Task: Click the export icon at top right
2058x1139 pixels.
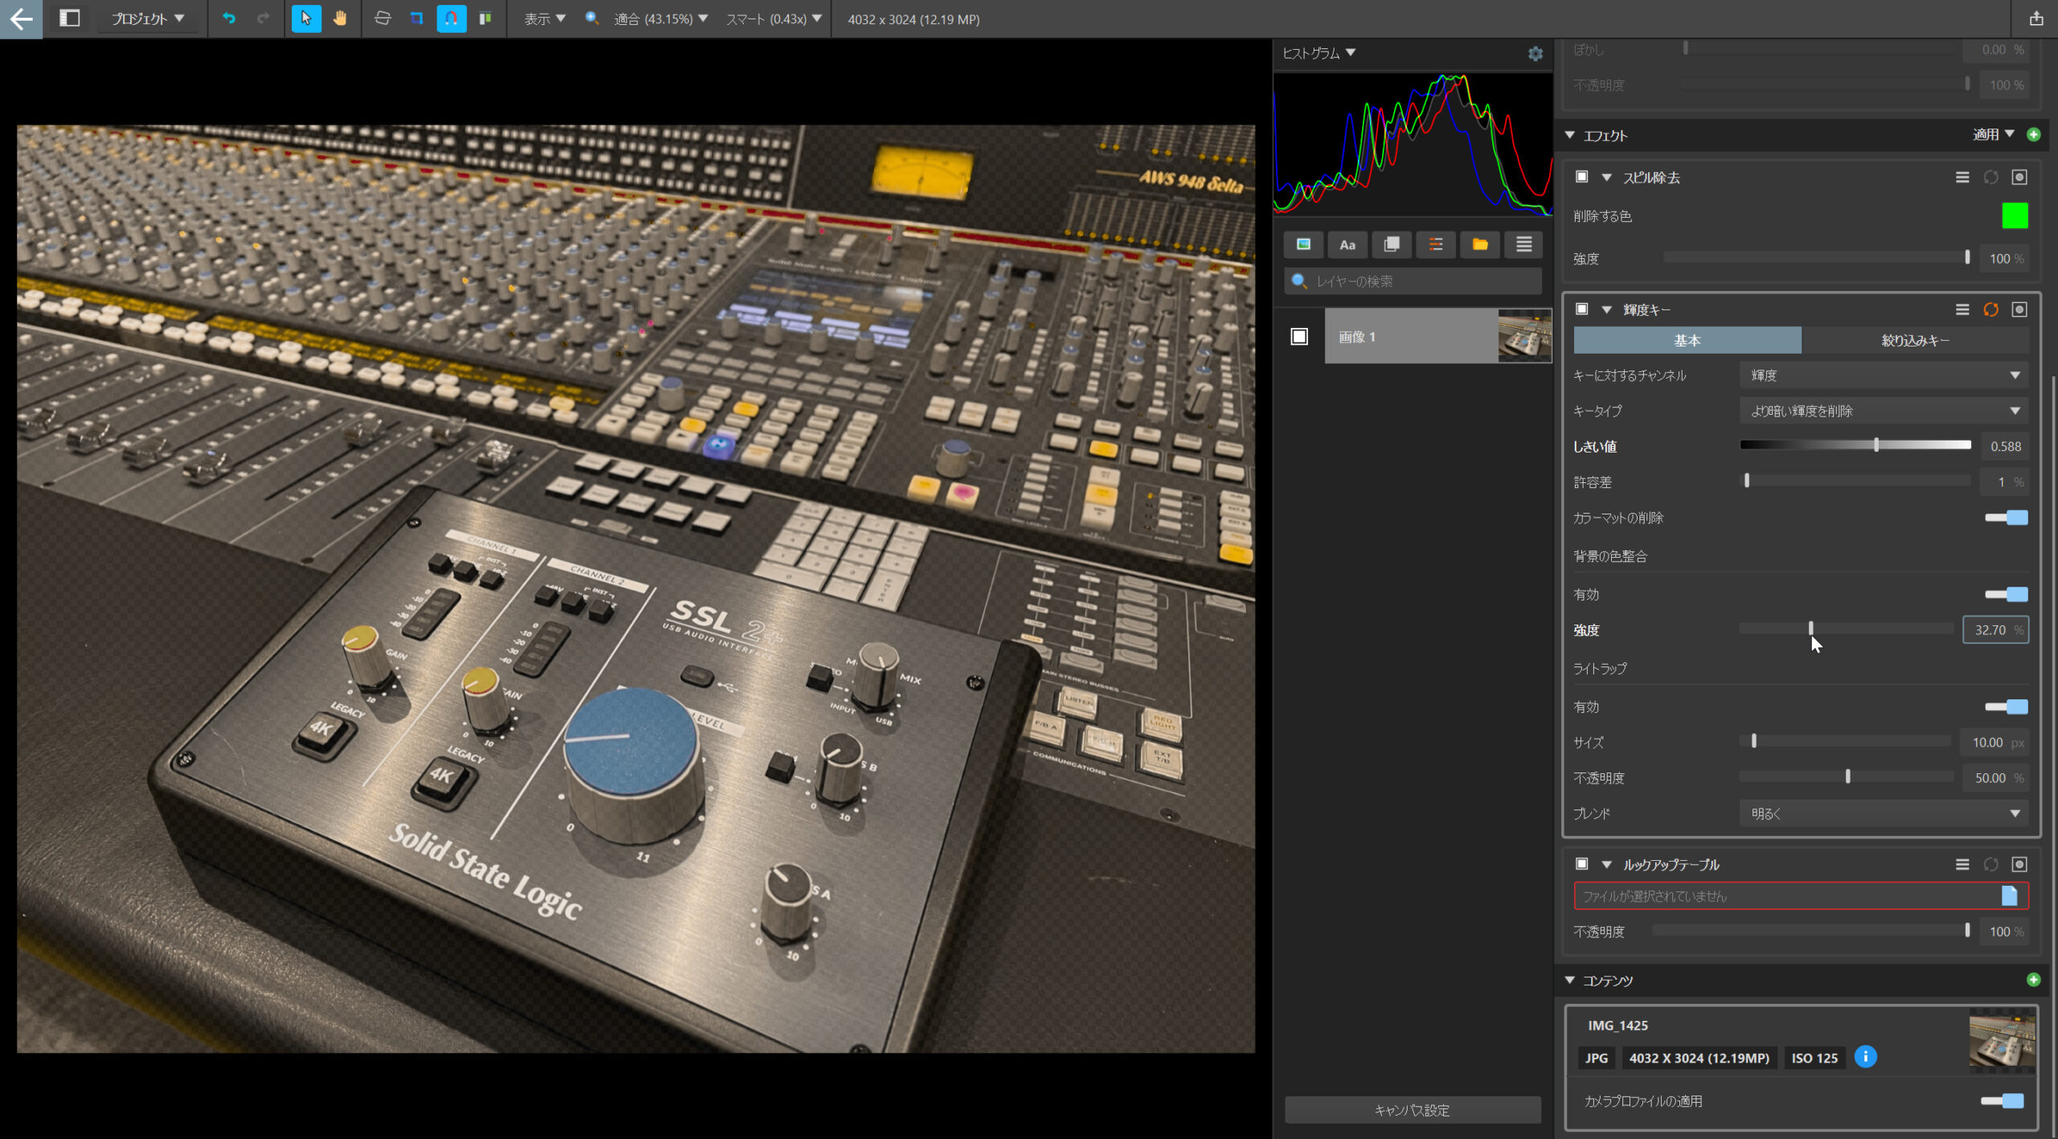Action: click(2036, 18)
